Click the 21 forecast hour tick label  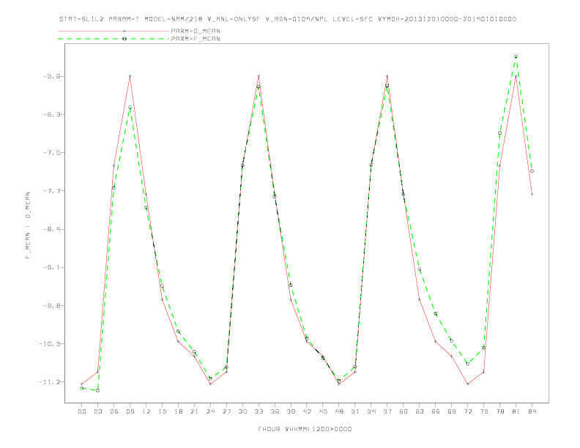[194, 411]
